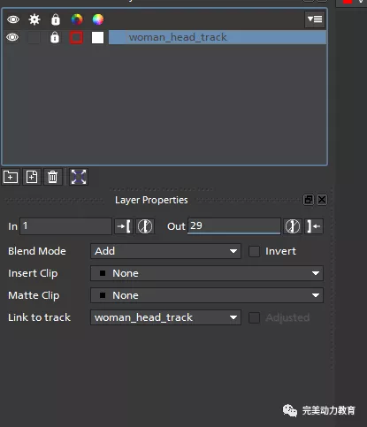Select the woman_head_track layer row
The width and height of the screenshot is (367, 427).
[218, 37]
